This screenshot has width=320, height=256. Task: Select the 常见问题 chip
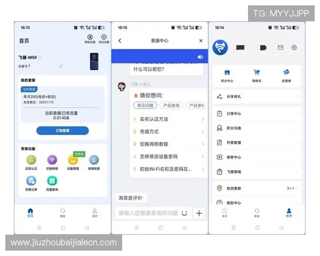(145, 106)
